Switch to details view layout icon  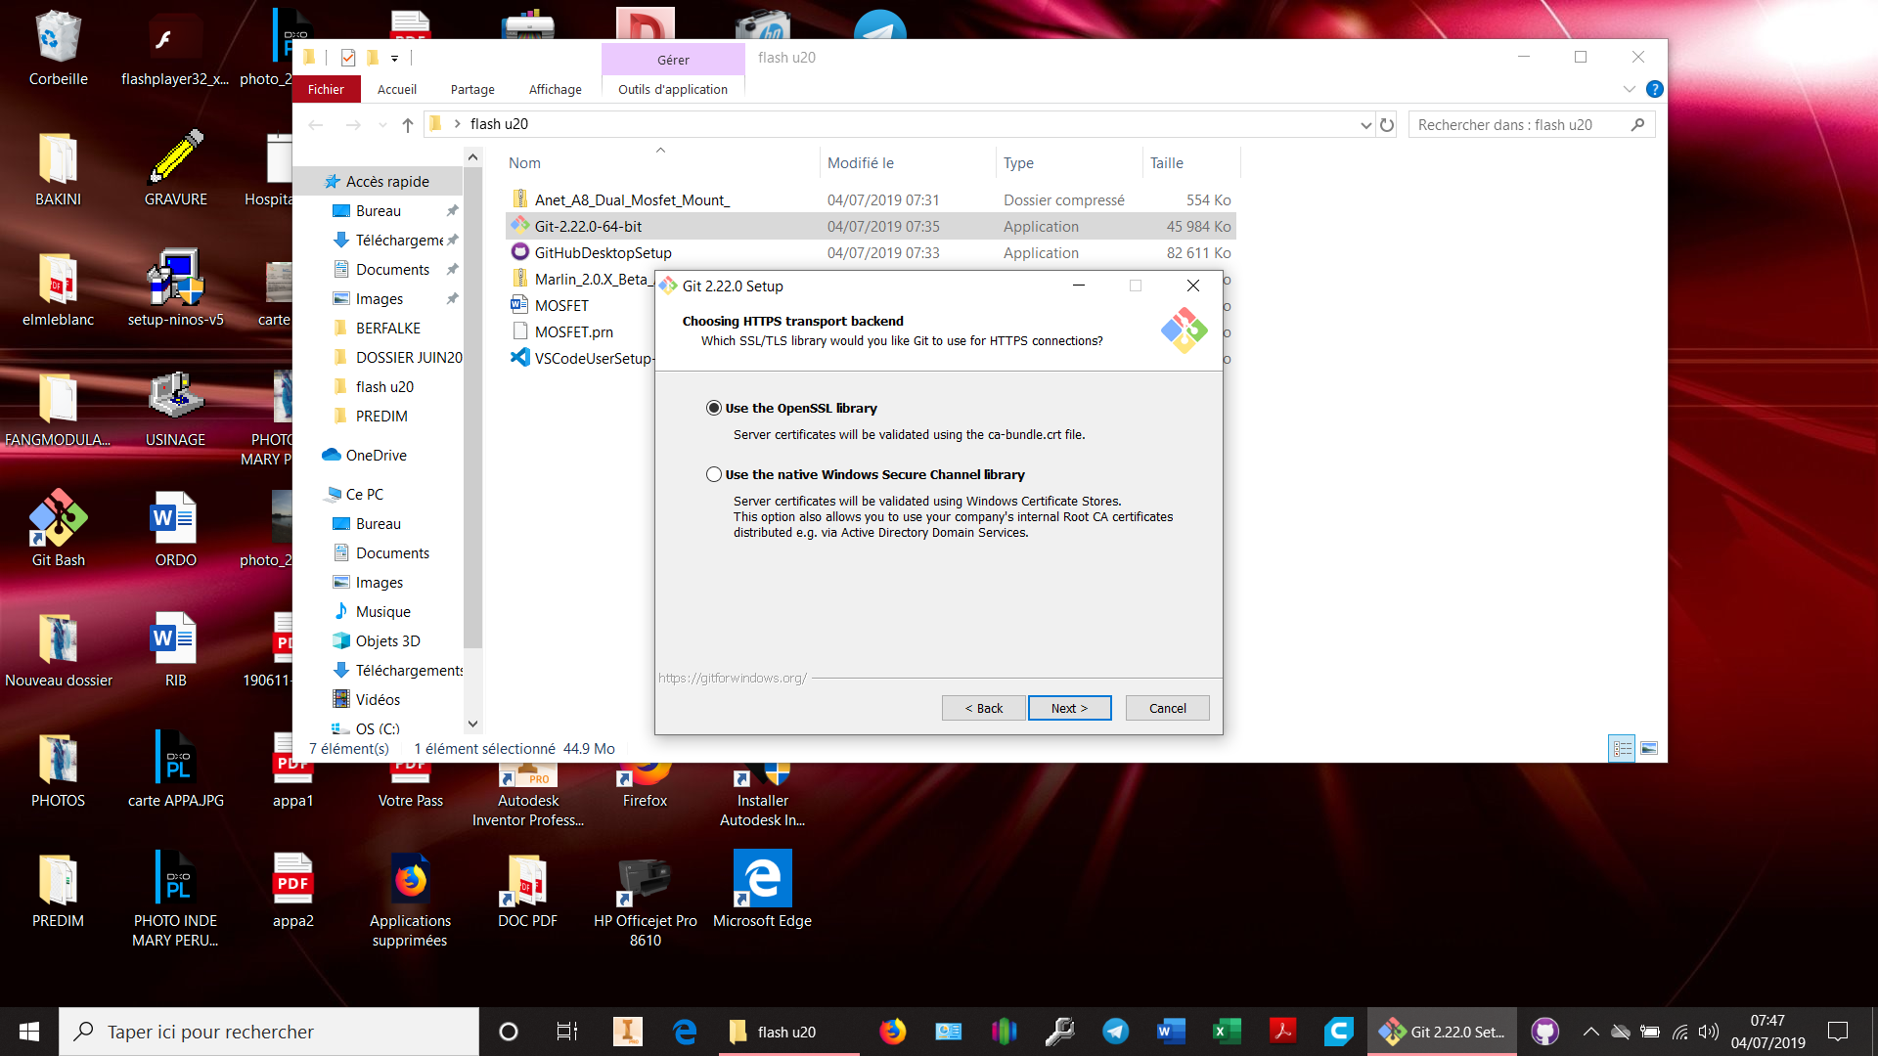point(1623,748)
